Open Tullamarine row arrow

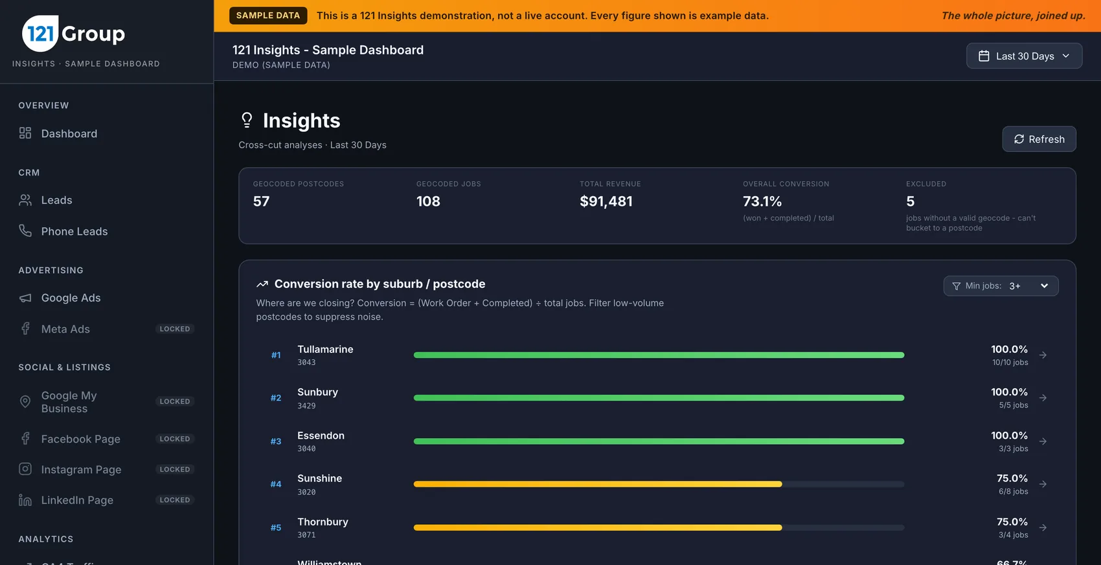click(x=1043, y=355)
